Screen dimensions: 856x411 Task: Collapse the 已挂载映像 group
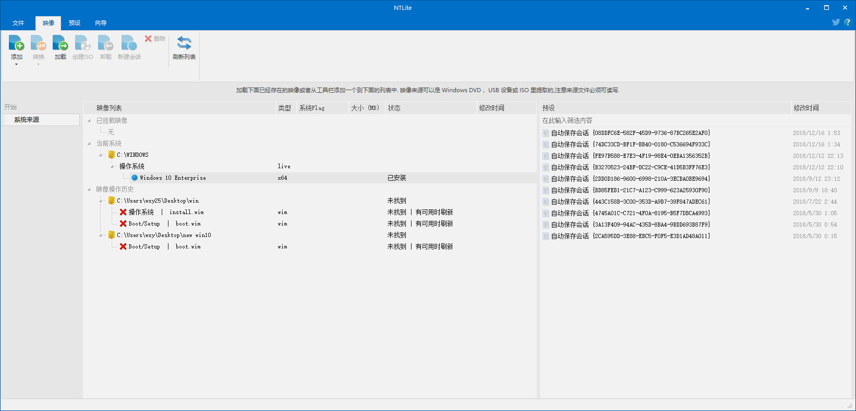click(89, 121)
